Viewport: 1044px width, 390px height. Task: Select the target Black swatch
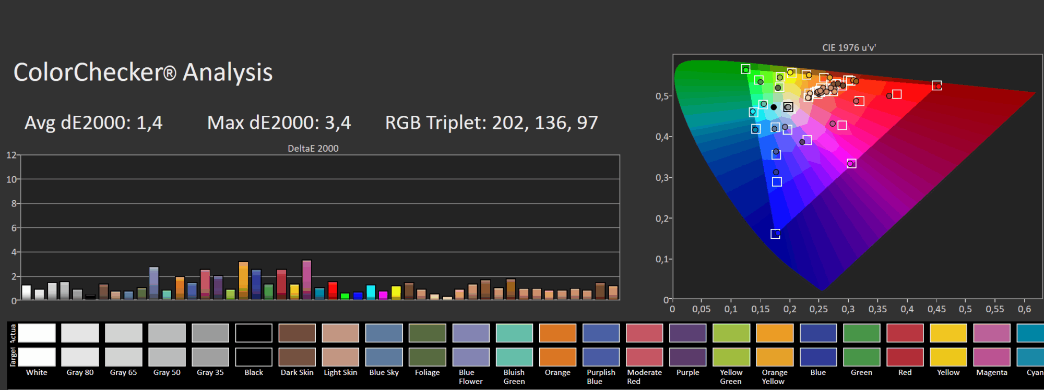point(254,357)
